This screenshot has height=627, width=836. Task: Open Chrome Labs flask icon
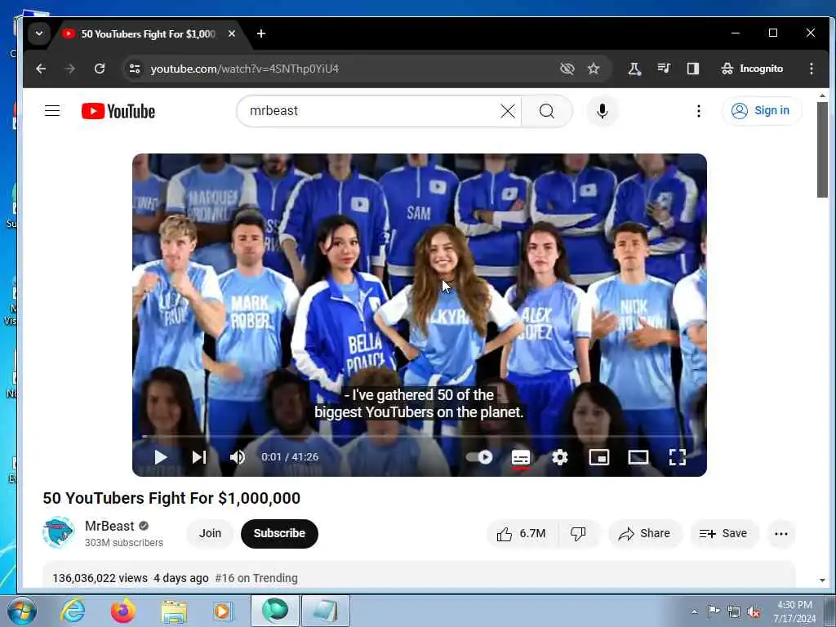point(634,69)
